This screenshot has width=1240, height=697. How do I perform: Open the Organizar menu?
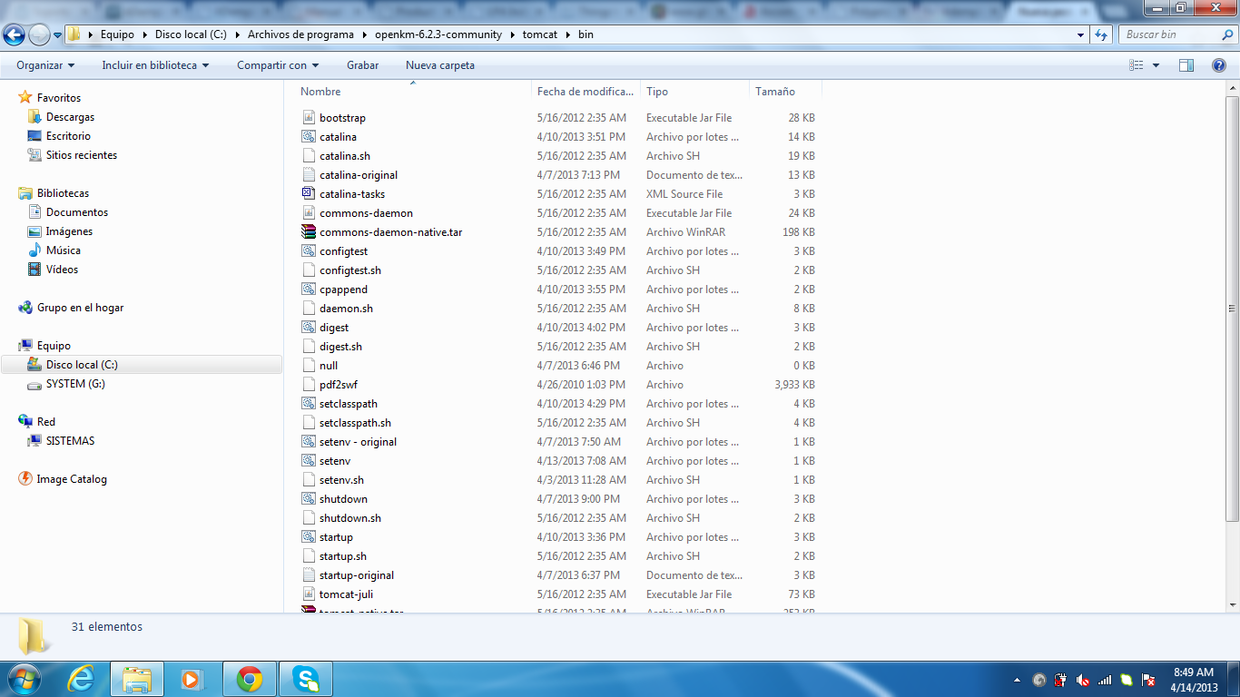(45, 64)
